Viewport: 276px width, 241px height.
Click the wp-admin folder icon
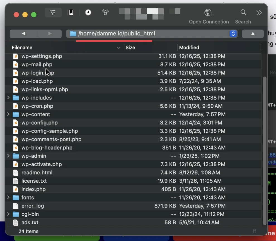click(x=16, y=156)
